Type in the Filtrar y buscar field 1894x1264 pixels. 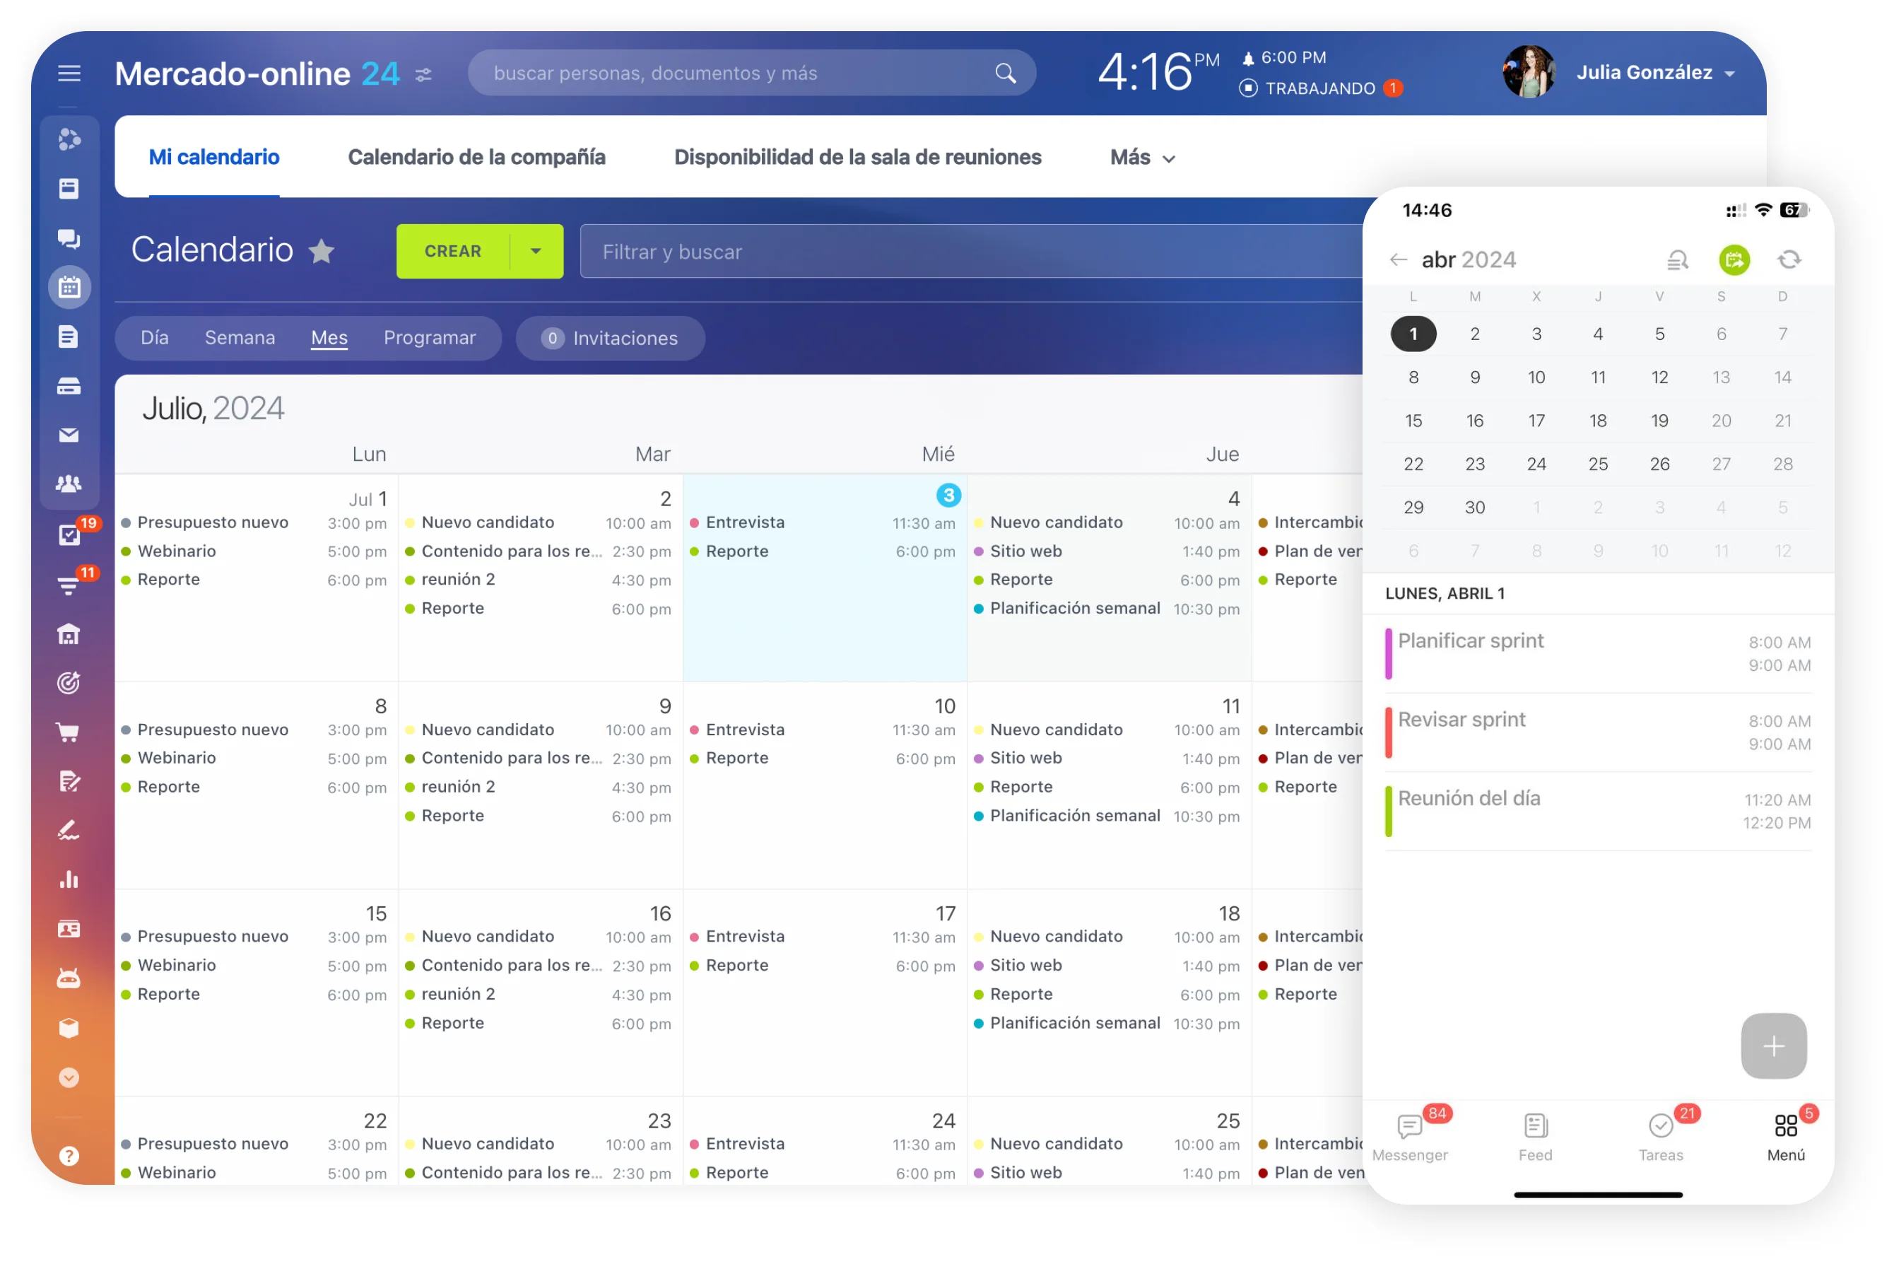806,251
